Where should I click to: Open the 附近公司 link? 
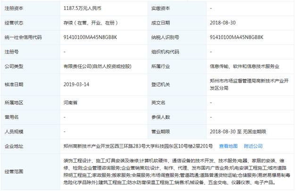coord(252,146)
